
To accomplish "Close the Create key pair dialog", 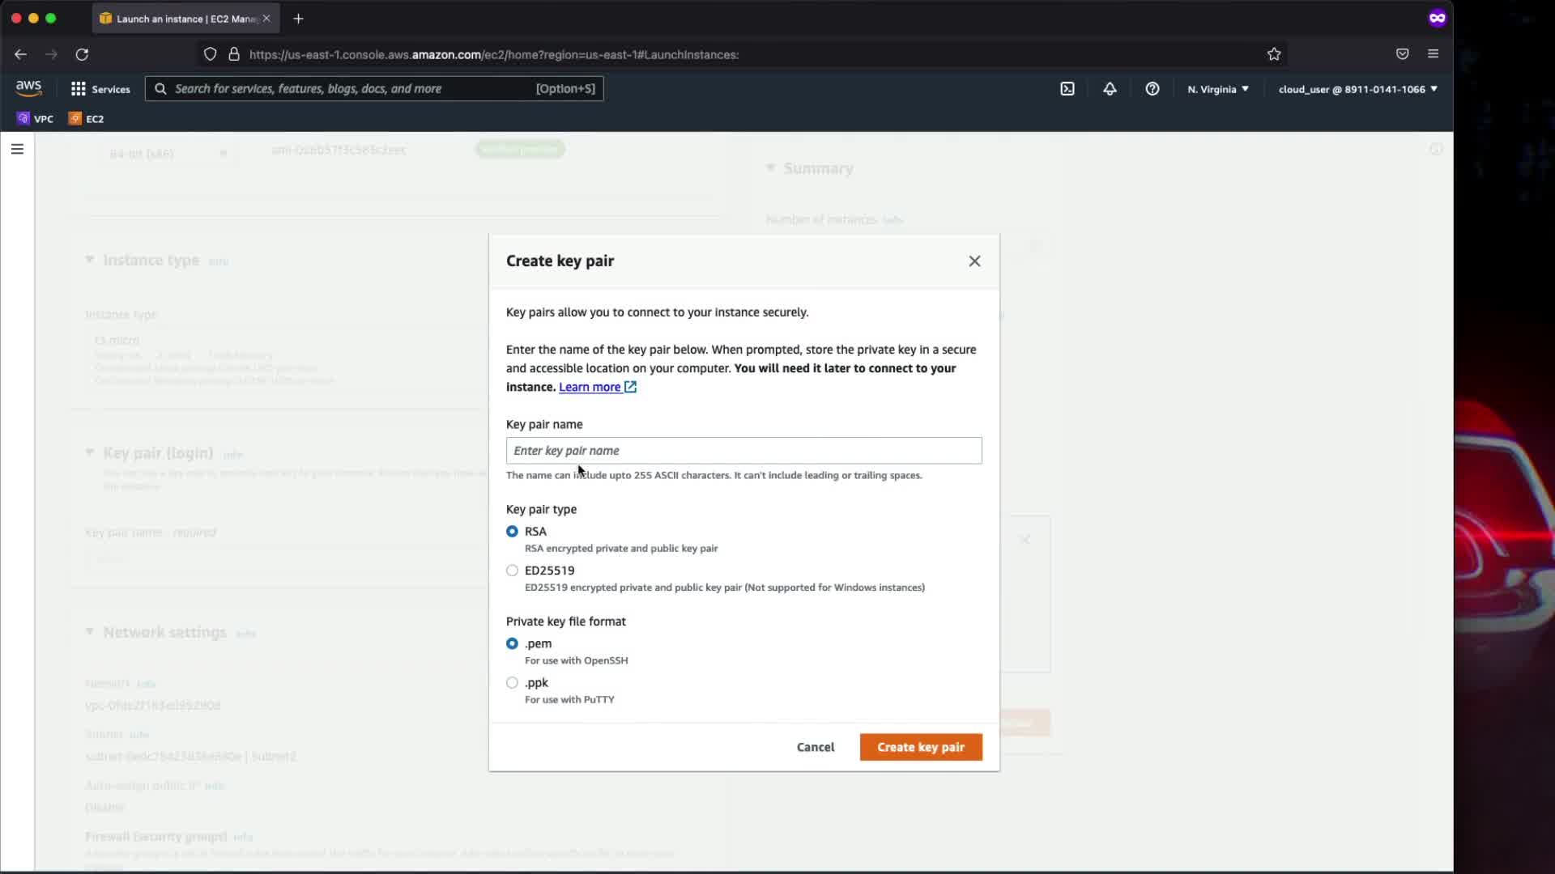I will coord(974,261).
